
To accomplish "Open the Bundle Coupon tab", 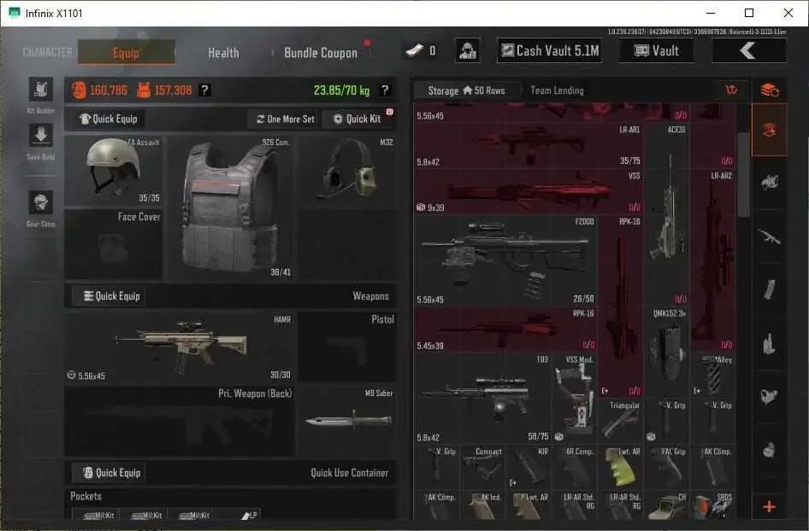I will pos(321,53).
